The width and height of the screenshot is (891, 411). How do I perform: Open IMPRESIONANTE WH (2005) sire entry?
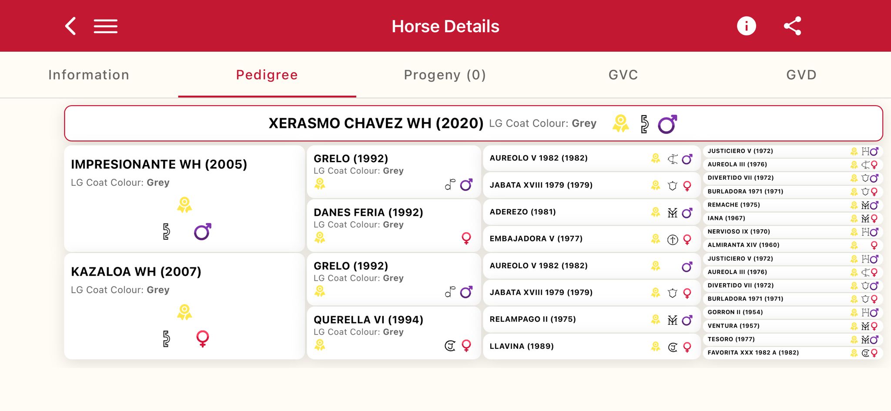159,164
